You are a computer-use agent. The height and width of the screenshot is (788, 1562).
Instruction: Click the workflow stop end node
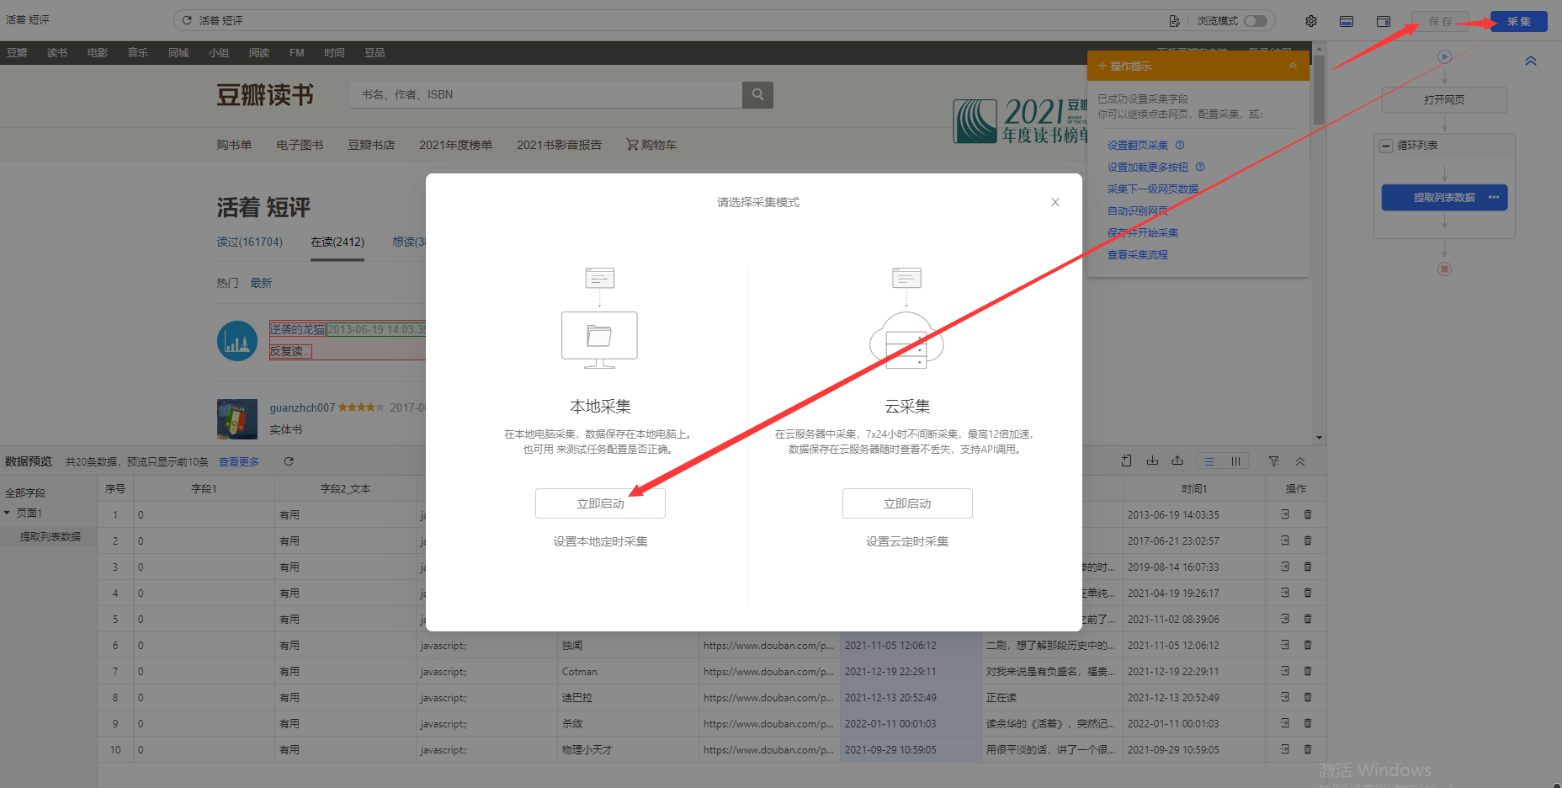[1444, 269]
